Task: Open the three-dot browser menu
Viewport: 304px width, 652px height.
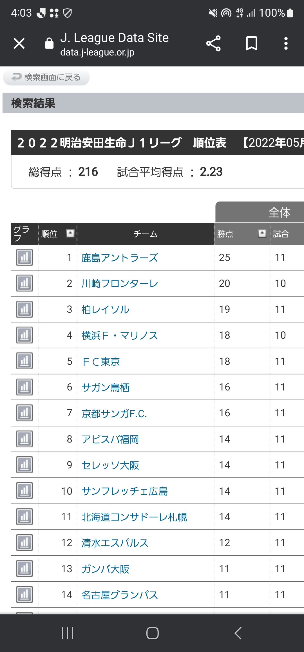Action: [x=286, y=44]
